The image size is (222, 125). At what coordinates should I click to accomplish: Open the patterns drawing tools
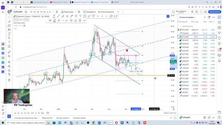(x=9, y=30)
